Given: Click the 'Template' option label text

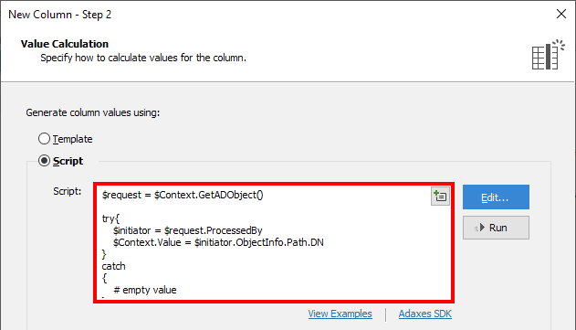Looking at the screenshot, I should pos(72,139).
